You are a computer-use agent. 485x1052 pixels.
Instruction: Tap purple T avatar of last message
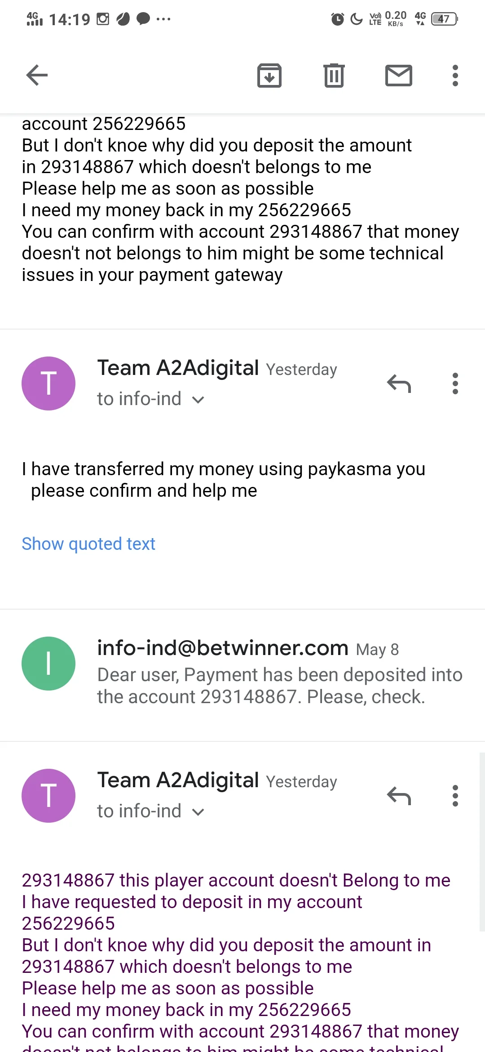(48, 796)
